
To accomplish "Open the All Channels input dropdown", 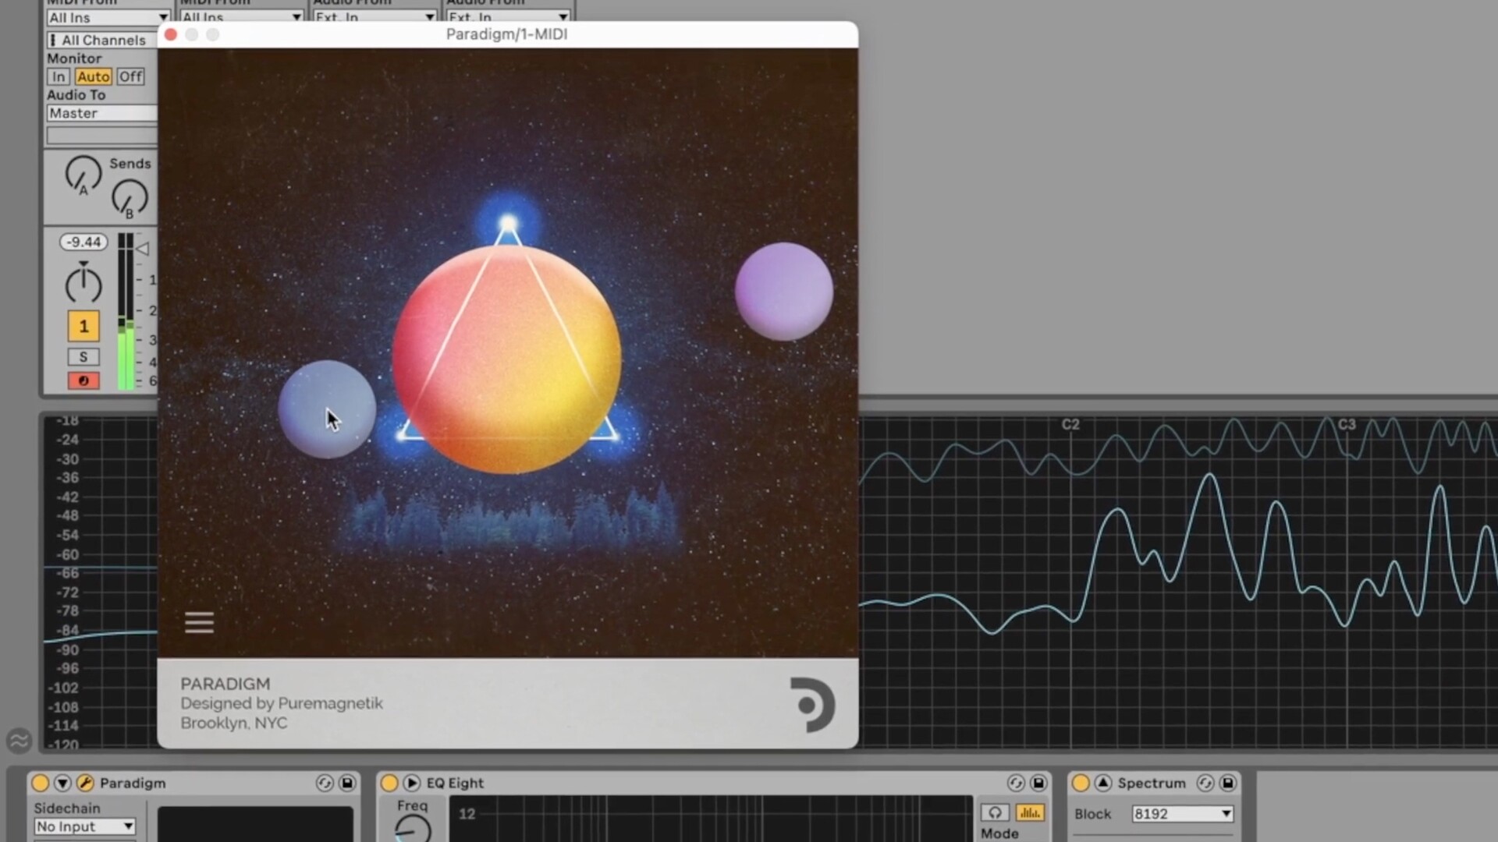I will tap(101, 40).
